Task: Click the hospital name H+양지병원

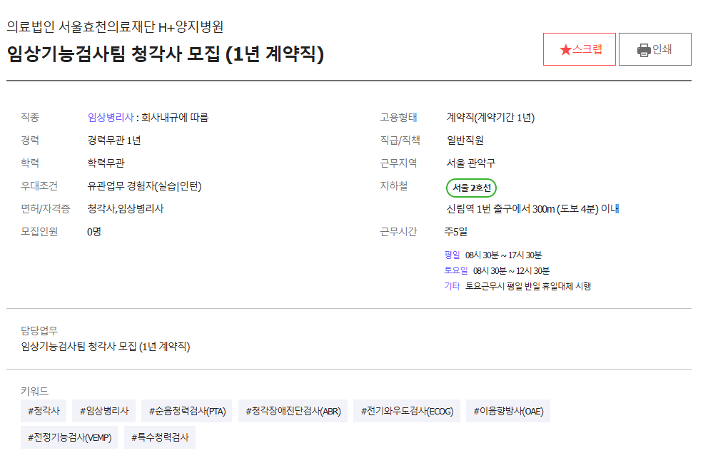Action: pos(115,27)
